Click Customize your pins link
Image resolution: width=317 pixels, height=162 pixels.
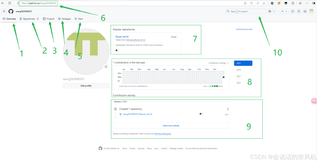click(x=244, y=29)
